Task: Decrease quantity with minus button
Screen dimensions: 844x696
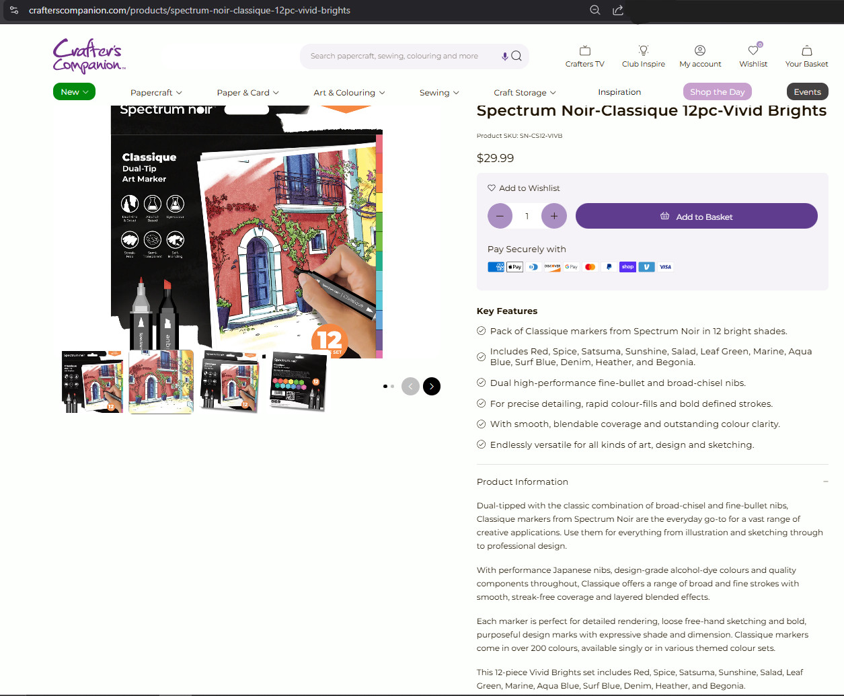Action: [500, 216]
